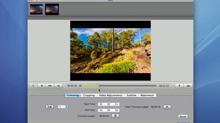This screenshot has height=123, width=220.
Task: Click the horizontal flip icon button
Action: point(188,86)
